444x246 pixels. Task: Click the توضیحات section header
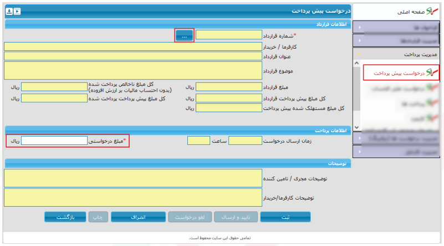pyautogui.click(x=178, y=163)
